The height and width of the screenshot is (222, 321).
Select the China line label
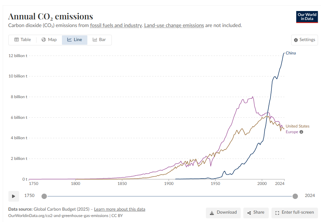291,53
